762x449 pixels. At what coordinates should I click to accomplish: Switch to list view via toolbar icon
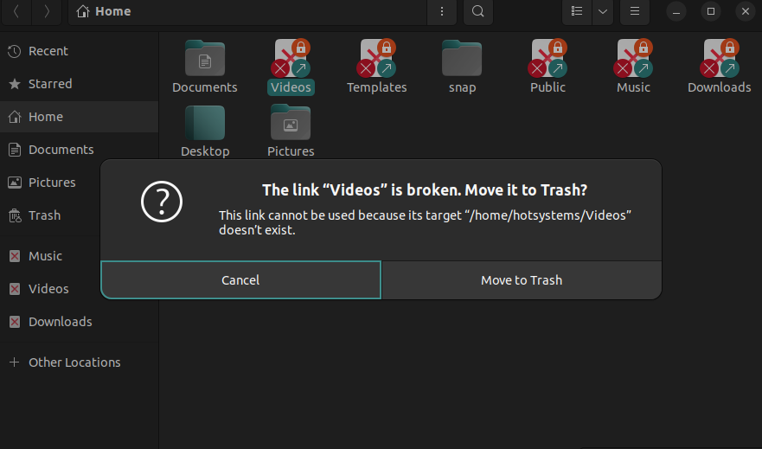click(x=577, y=11)
